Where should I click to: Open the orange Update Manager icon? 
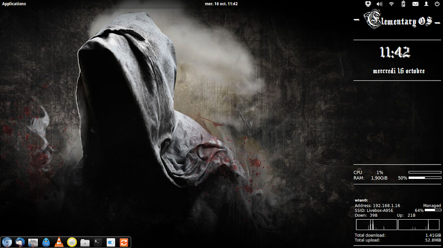[x=124, y=242]
